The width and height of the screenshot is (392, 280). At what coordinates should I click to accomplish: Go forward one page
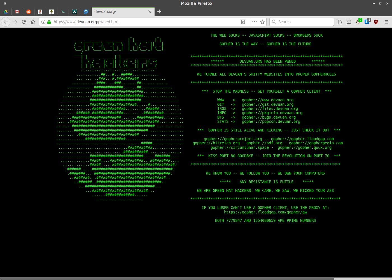(x=15, y=22)
